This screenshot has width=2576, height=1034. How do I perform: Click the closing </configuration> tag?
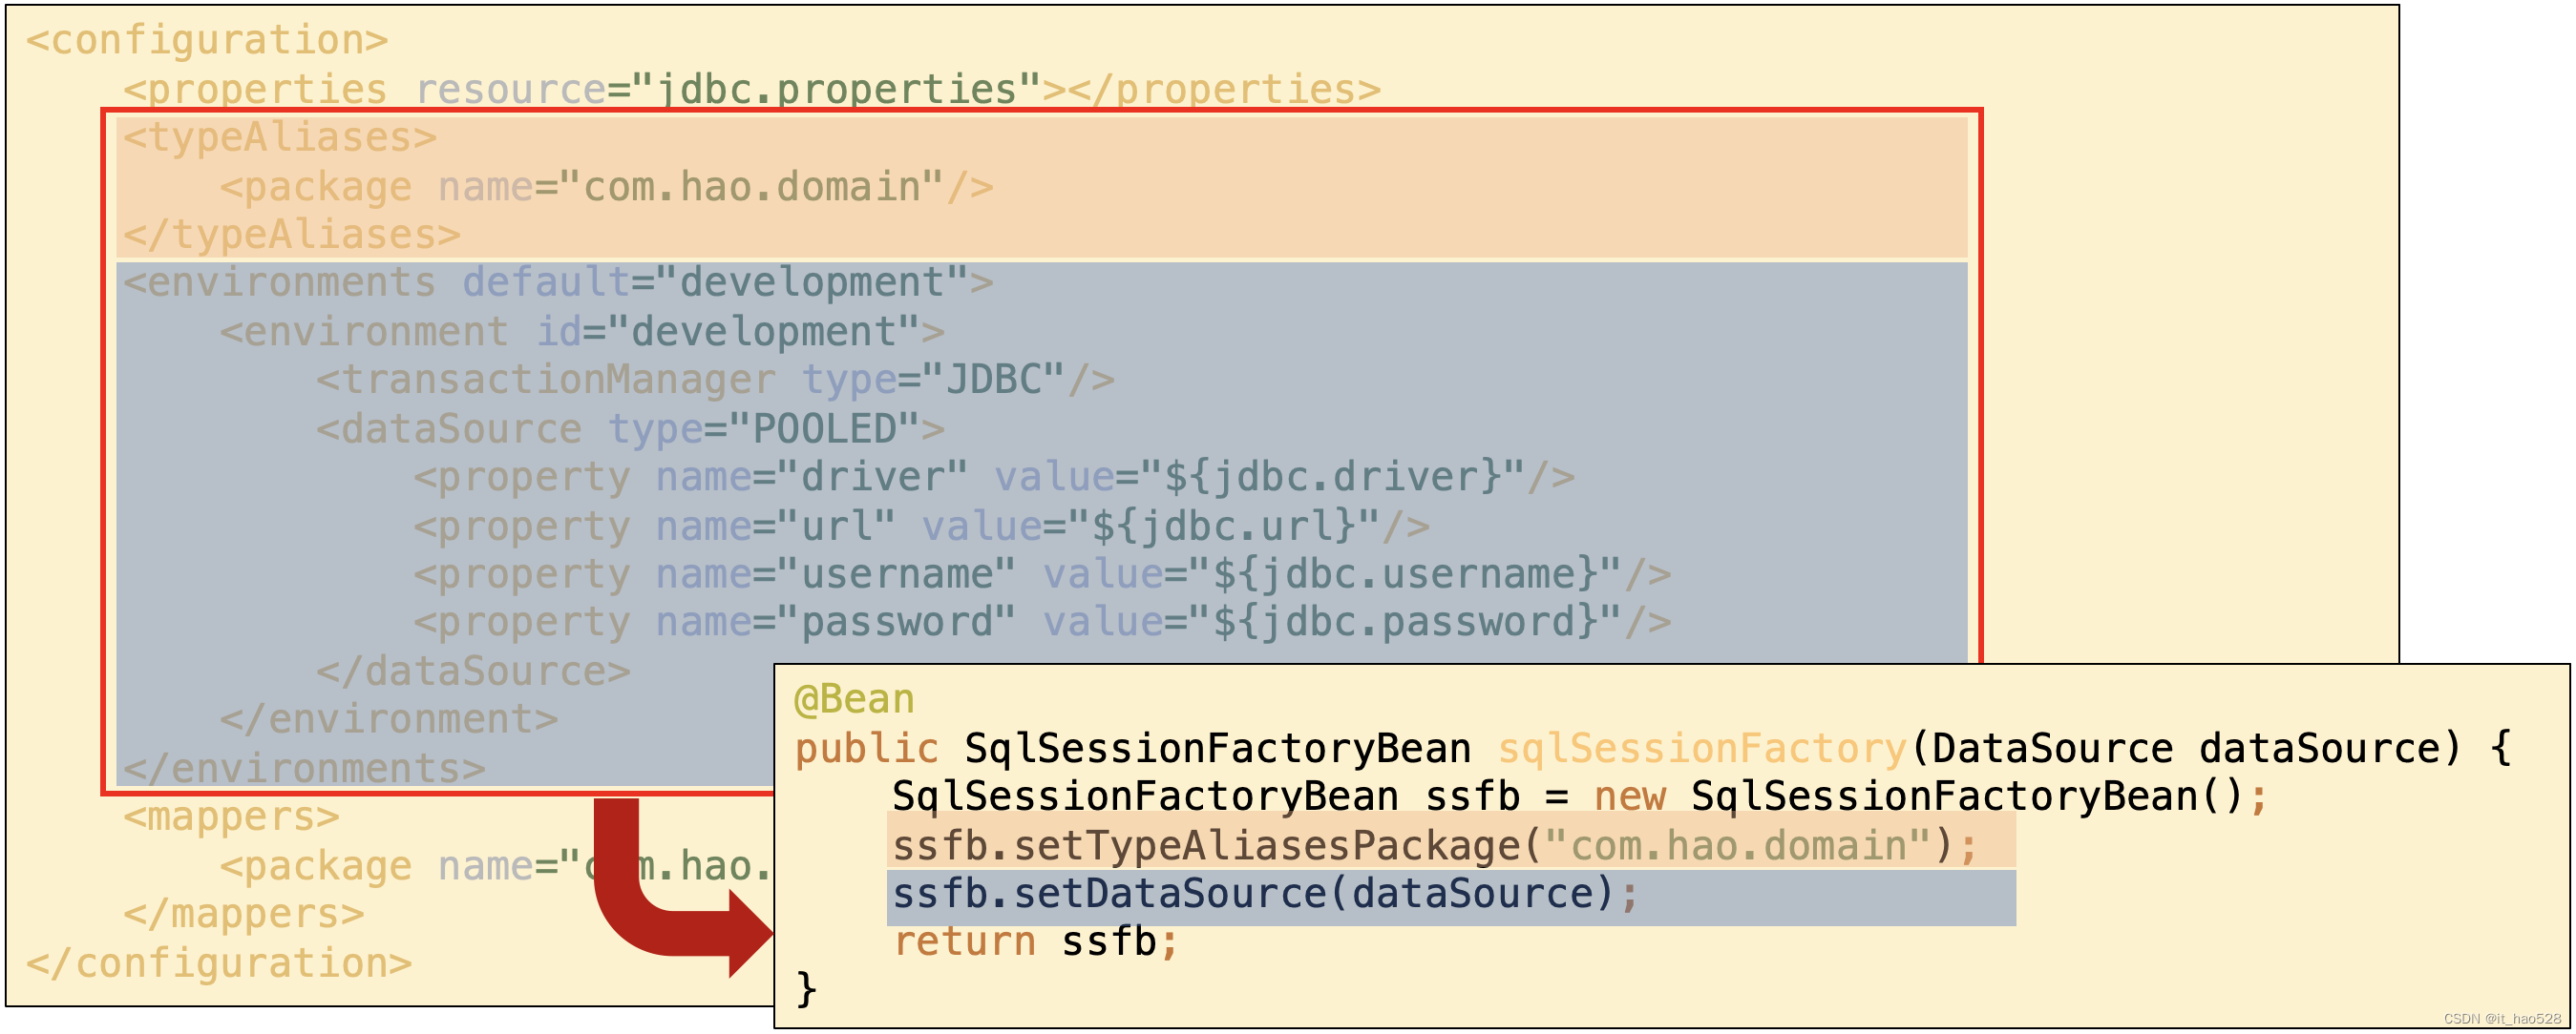[x=219, y=963]
